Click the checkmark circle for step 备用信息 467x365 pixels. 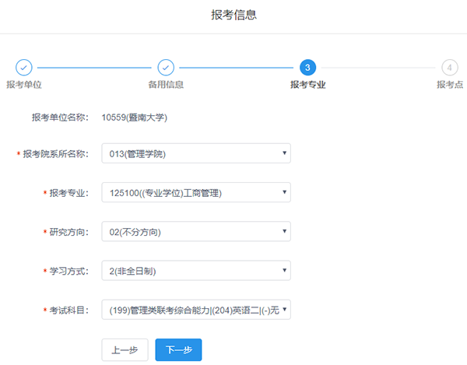(x=166, y=68)
